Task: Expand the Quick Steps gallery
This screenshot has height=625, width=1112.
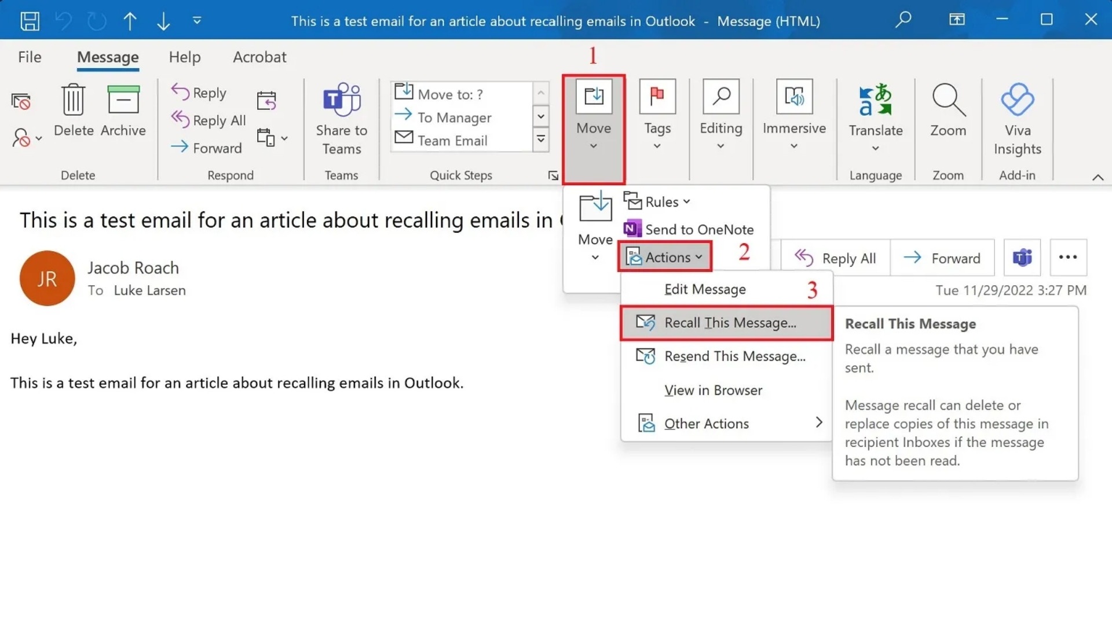Action: (540, 139)
